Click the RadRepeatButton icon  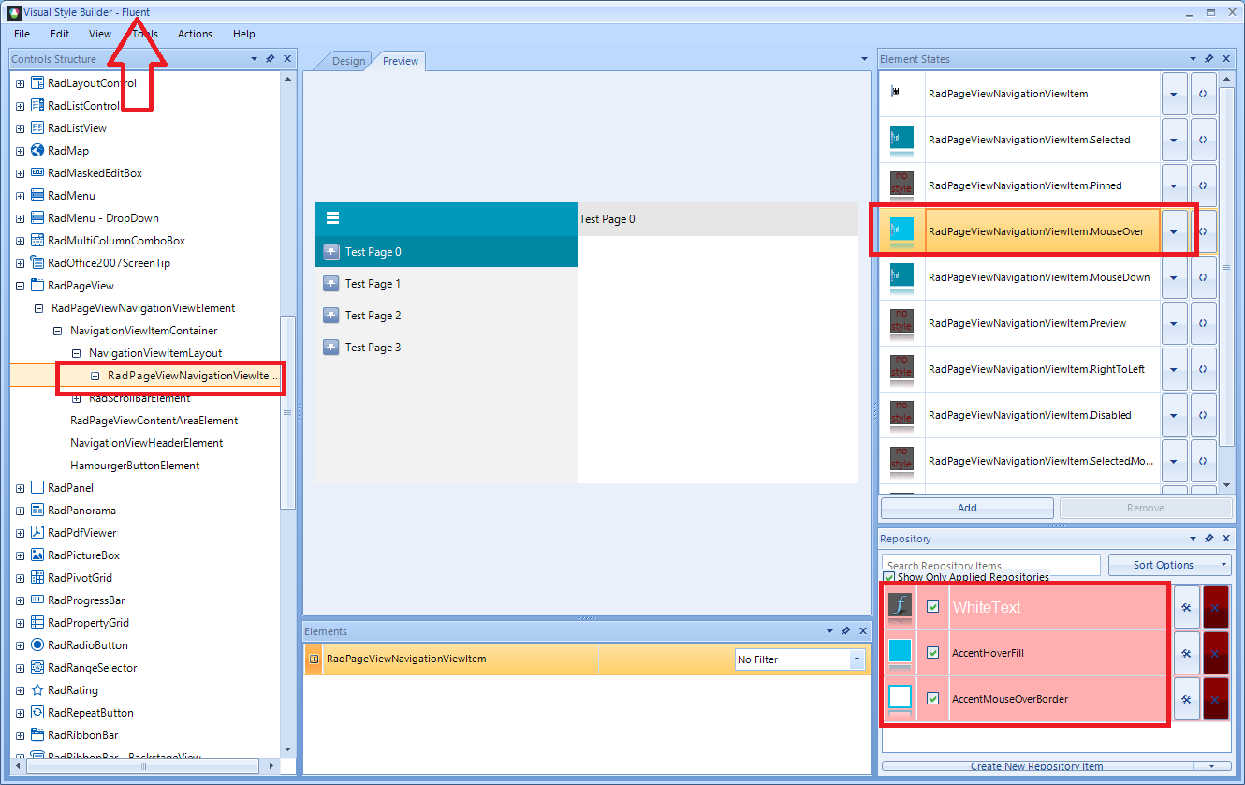pyautogui.click(x=37, y=713)
